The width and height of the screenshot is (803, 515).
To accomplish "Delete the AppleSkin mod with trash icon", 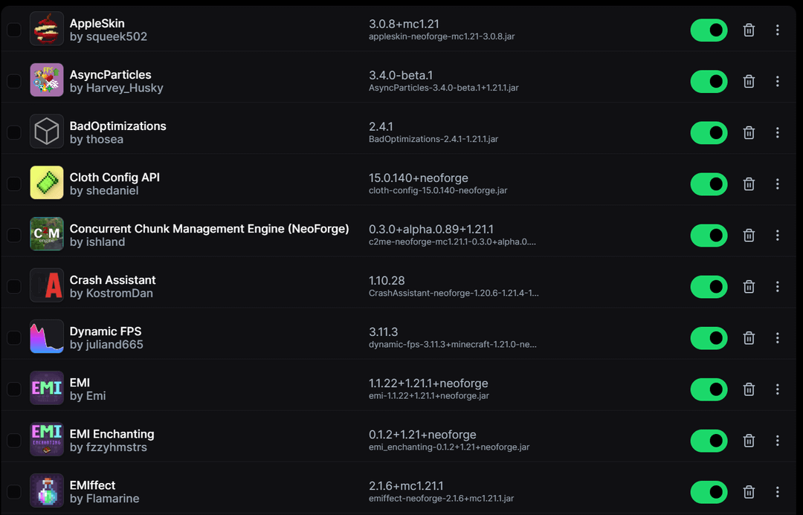I will pyautogui.click(x=749, y=30).
